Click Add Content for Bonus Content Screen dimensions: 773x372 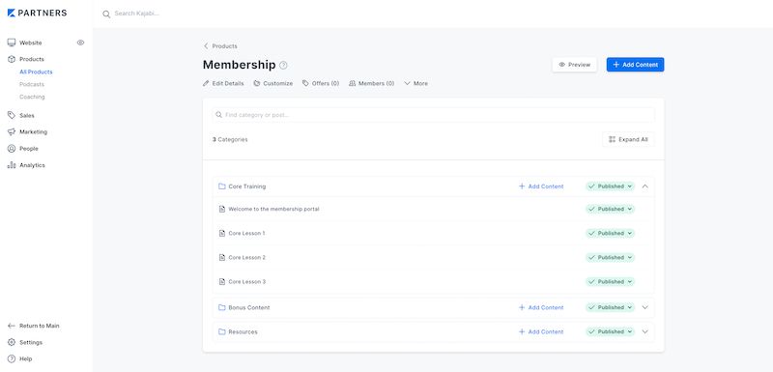point(541,307)
